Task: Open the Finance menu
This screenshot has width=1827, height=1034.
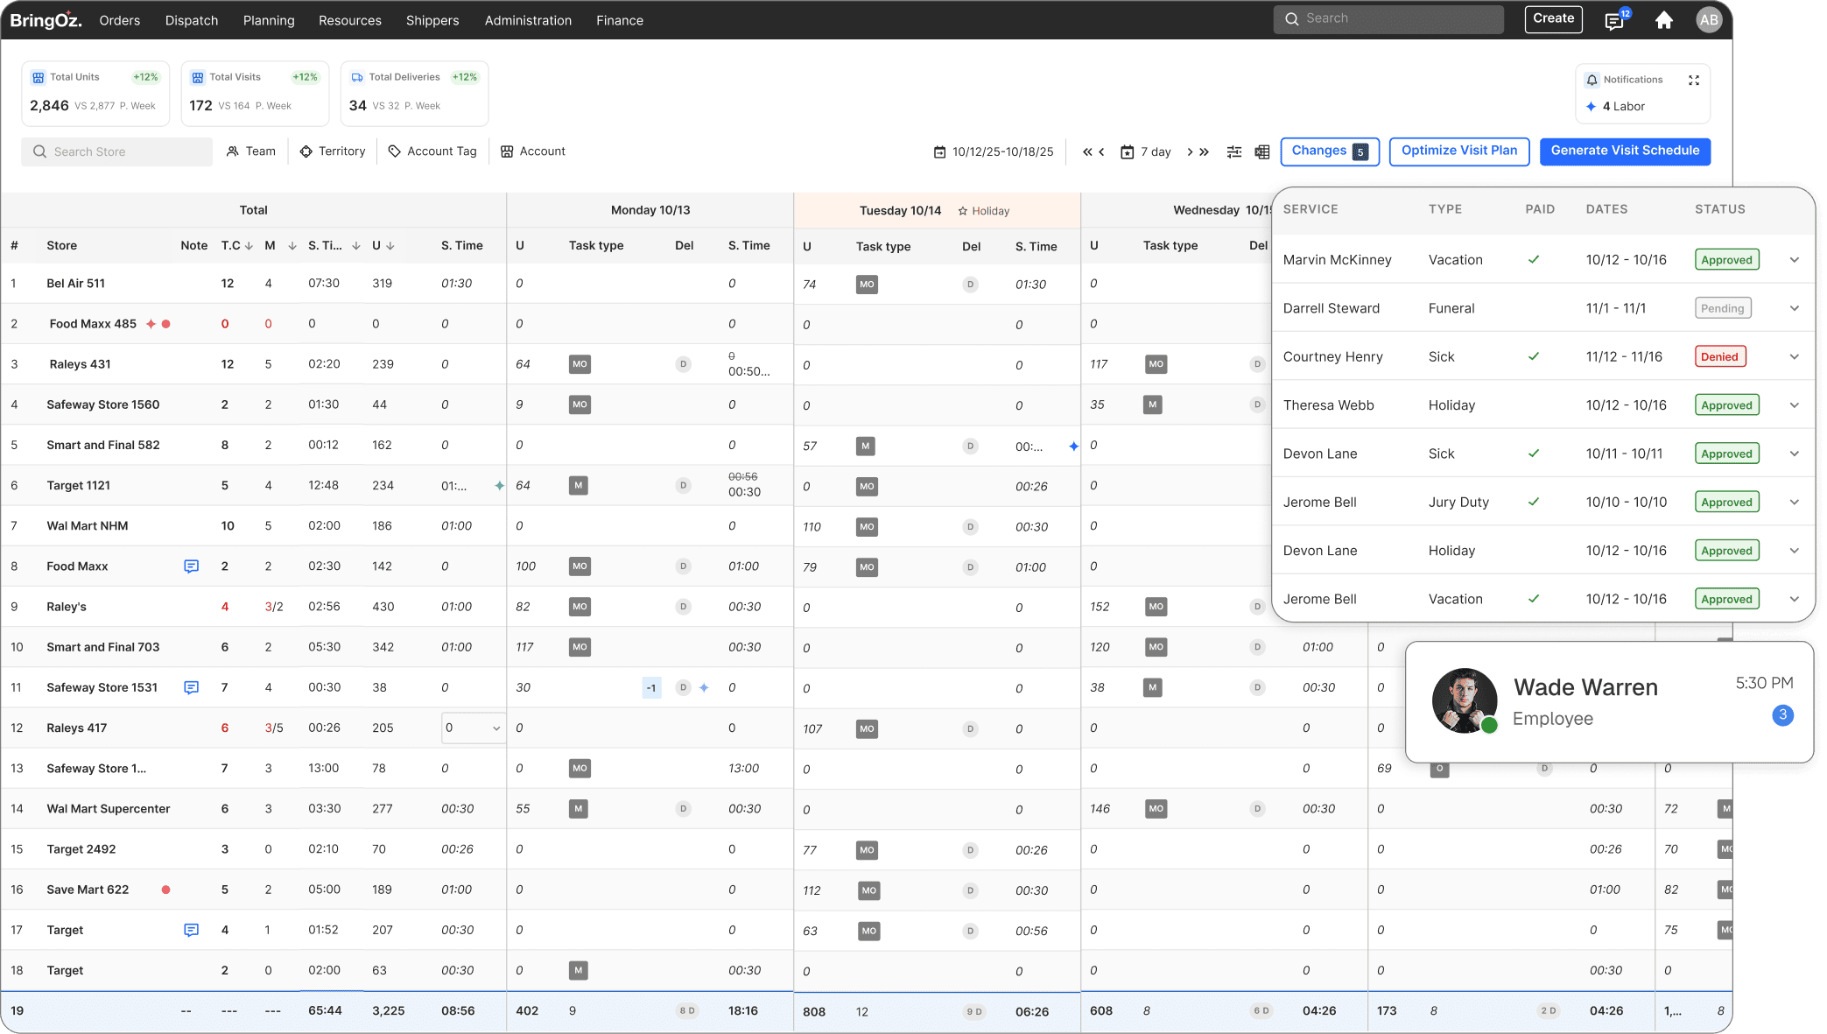Action: (x=620, y=20)
